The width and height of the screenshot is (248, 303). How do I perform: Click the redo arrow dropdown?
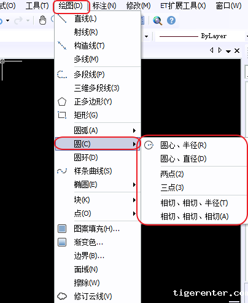[x=28, y=20]
